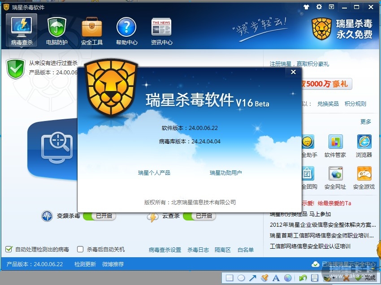Open news 瑞星积分换佳品 马上参加

point(300,214)
